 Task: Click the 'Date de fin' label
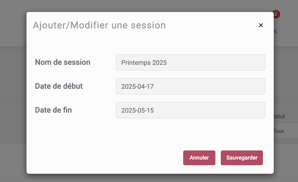point(53,110)
